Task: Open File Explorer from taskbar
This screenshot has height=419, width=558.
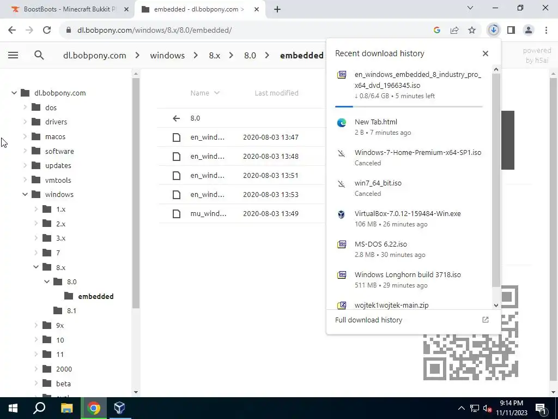Action: pos(66,408)
